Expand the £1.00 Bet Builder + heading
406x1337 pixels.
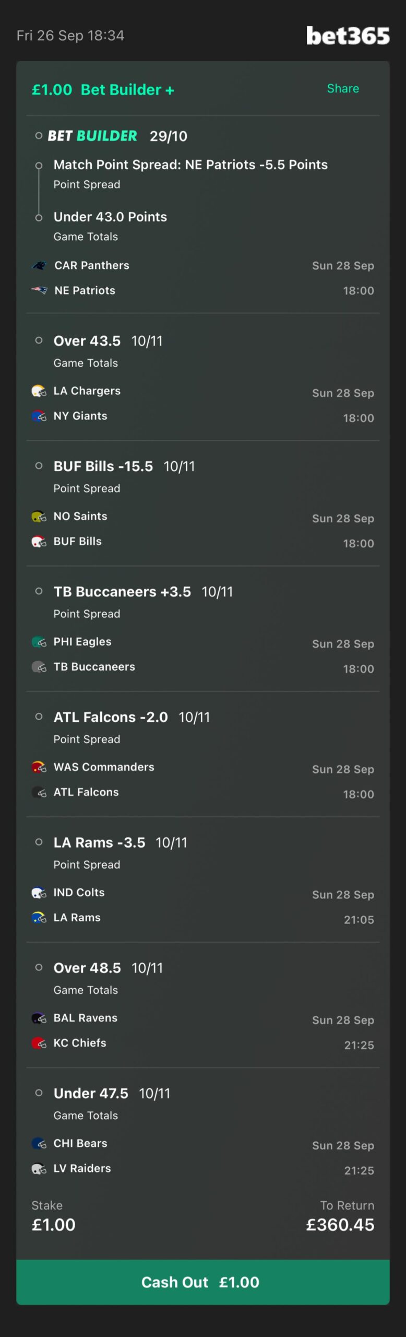(103, 89)
